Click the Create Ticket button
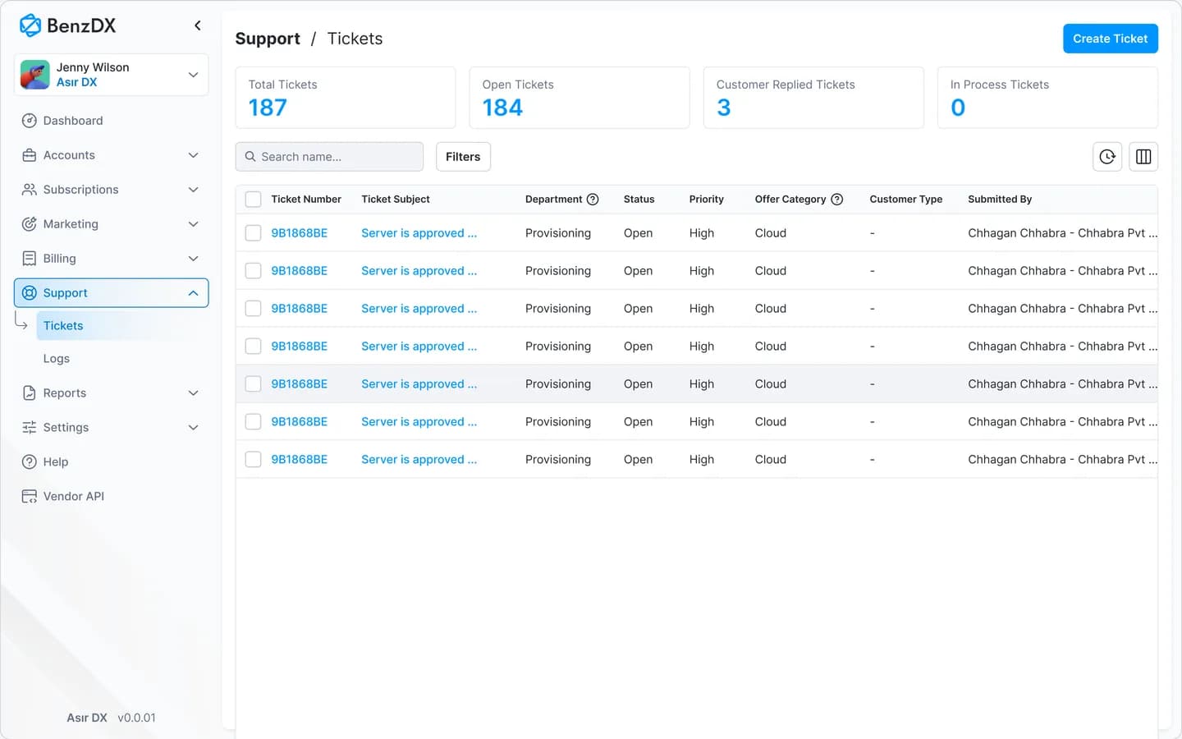 click(x=1111, y=39)
